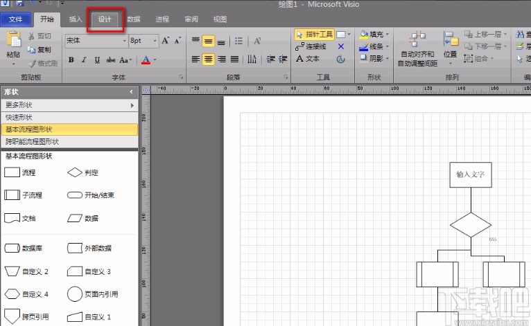Select Basic Flowchart Shapes (基本流程图形状) stencil
The width and height of the screenshot is (531, 326).
coord(69,129)
